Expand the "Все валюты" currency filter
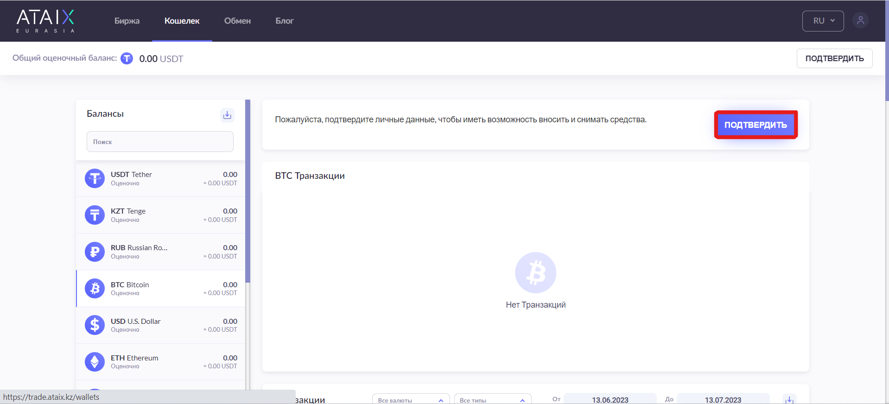This screenshot has width=889, height=404. 411,400
